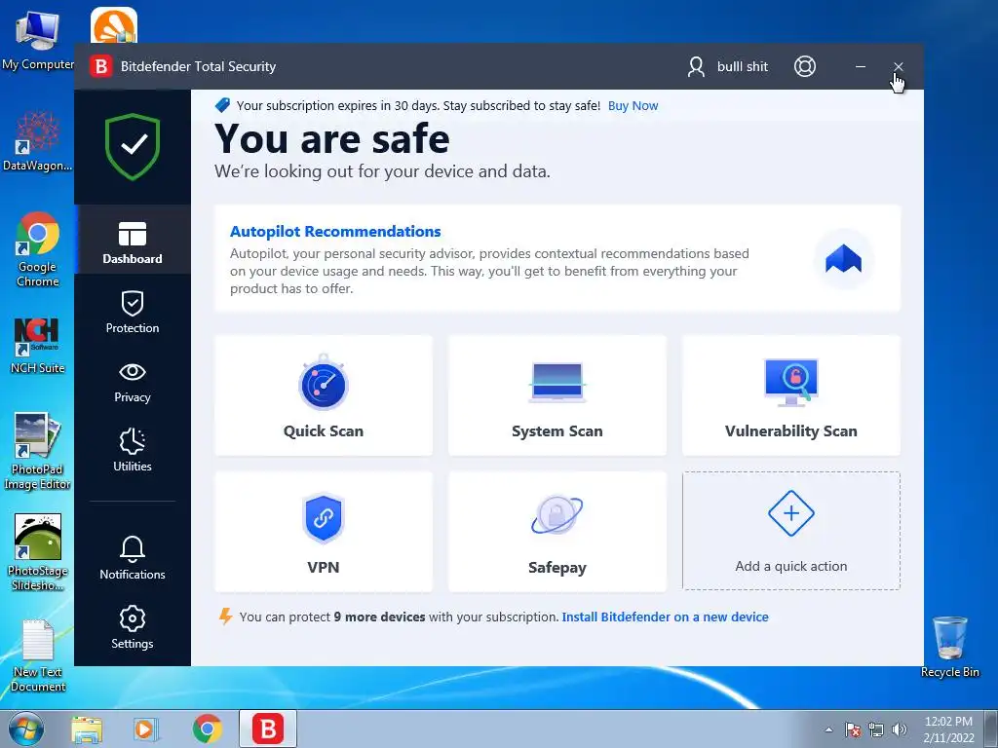The width and height of the screenshot is (998, 748).
Task: Click the Show desktop strip
Action: pos(993,729)
